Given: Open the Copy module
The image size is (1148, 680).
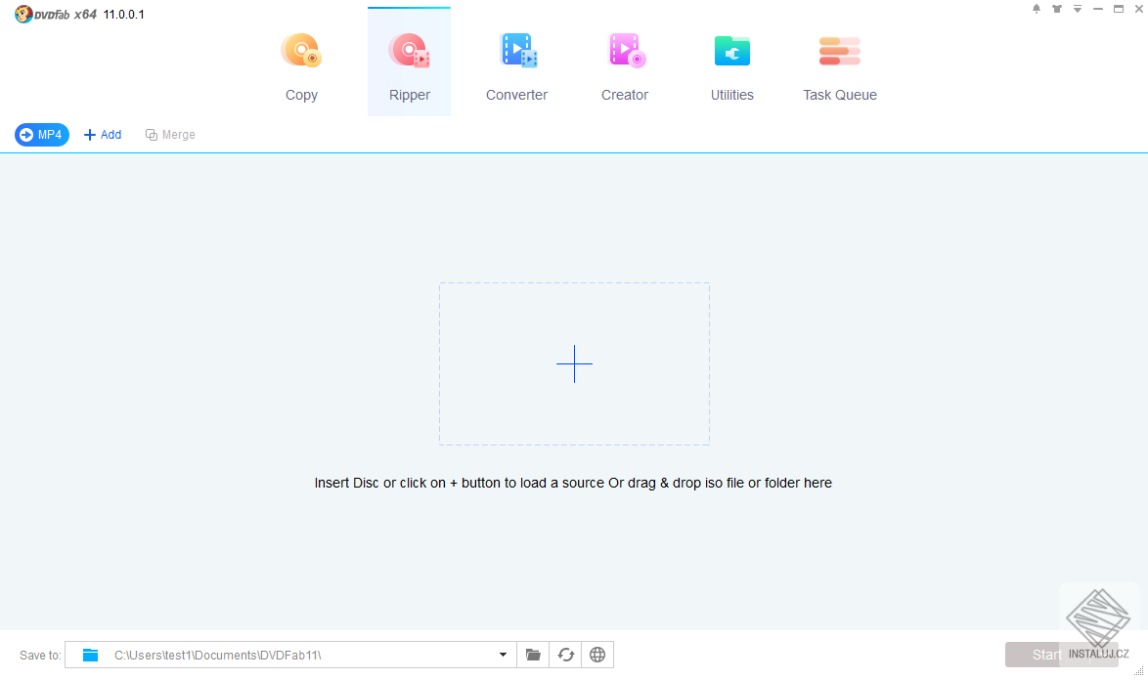Looking at the screenshot, I should coord(301,66).
